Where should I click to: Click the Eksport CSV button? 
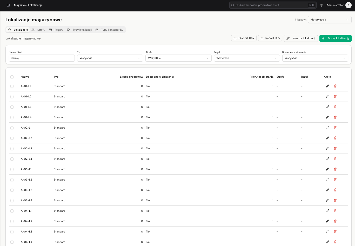coord(244,38)
